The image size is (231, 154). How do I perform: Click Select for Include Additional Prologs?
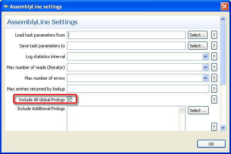(x=198, y=110)
